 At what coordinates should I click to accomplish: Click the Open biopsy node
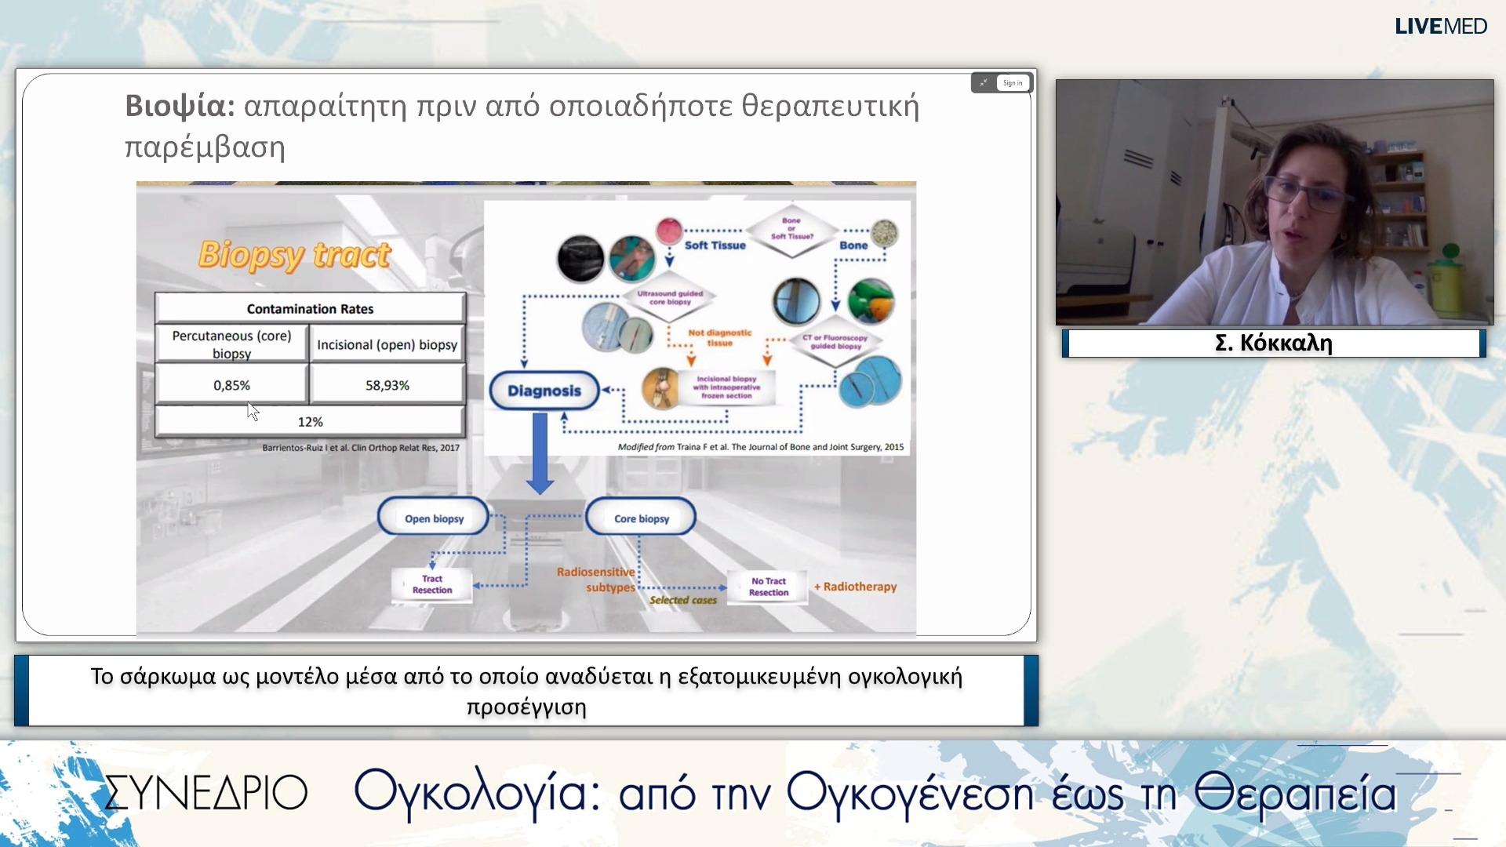coord(434,518)
